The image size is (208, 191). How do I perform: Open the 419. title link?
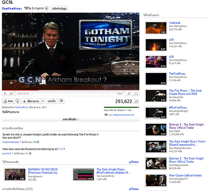point(172,40)
